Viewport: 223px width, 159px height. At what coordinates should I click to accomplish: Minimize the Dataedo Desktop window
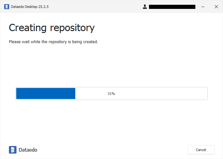(203, 7)
